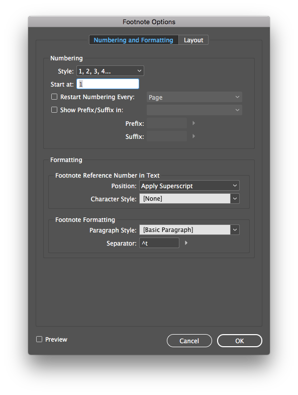Click the Suffix flyout arrow icon

tap(194, 136)
